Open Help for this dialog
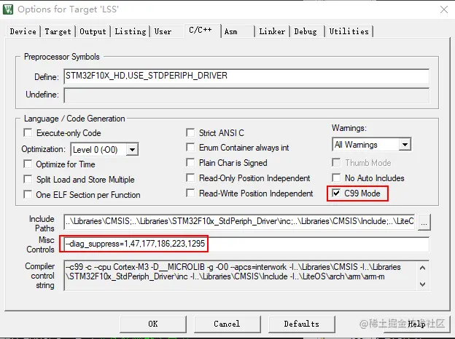The image size is (455, 339). click(416, 324)
